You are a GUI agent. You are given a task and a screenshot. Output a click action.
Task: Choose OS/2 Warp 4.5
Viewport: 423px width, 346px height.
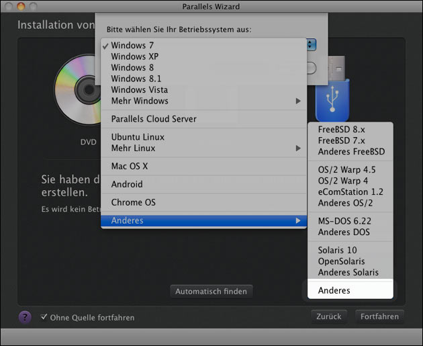click(x=350, y=170)
